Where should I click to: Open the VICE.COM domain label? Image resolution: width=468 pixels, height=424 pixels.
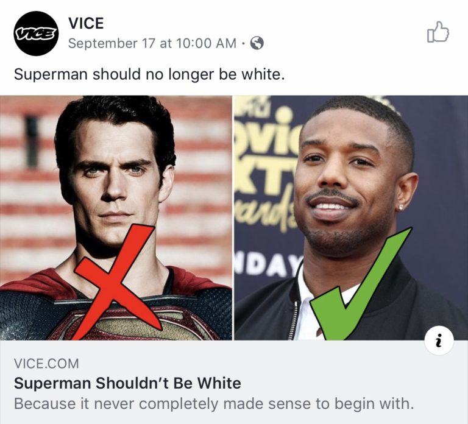point(46,364)
